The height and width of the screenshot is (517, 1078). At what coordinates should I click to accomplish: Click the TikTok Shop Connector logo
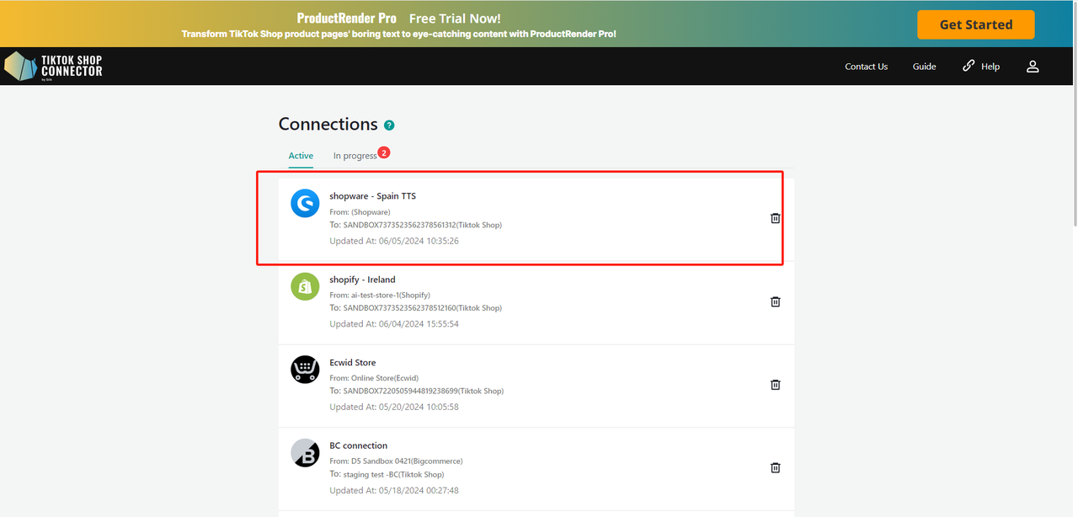pyautogui.click(x=53, y=66)
